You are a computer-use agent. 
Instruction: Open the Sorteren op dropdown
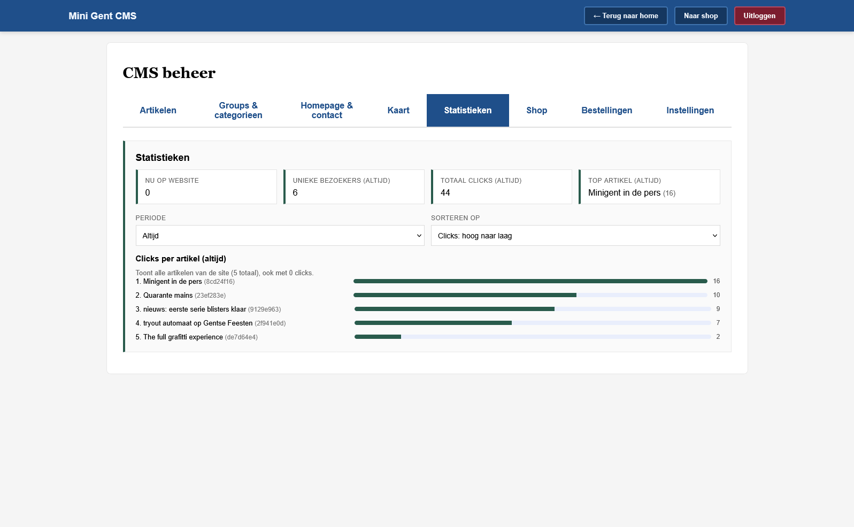[x=575, y=236]
